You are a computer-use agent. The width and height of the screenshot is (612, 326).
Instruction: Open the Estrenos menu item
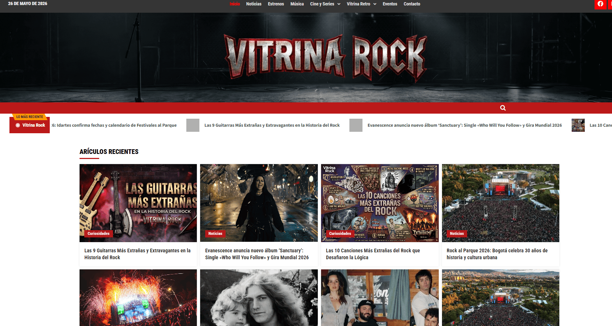[x=276, y=4]
